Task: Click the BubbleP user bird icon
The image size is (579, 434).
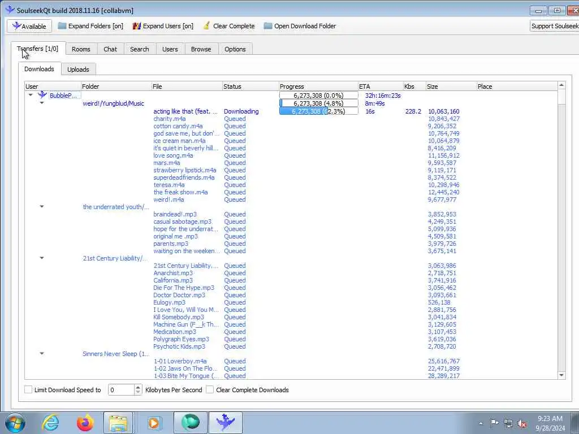Action: [x=42, y=95]
